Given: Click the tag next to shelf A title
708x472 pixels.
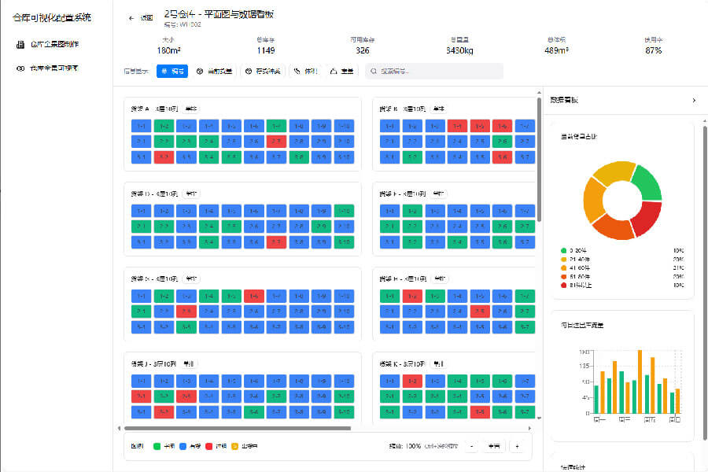Looking at the screenshot, I should (191, 109).
